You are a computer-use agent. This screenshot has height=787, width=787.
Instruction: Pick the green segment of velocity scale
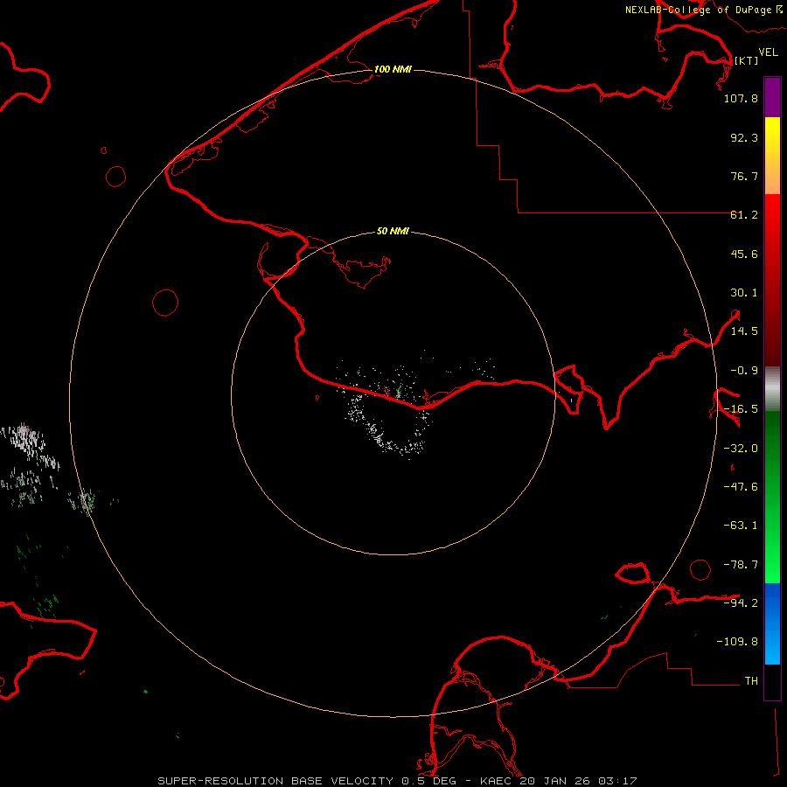click(x=772, y=497)
